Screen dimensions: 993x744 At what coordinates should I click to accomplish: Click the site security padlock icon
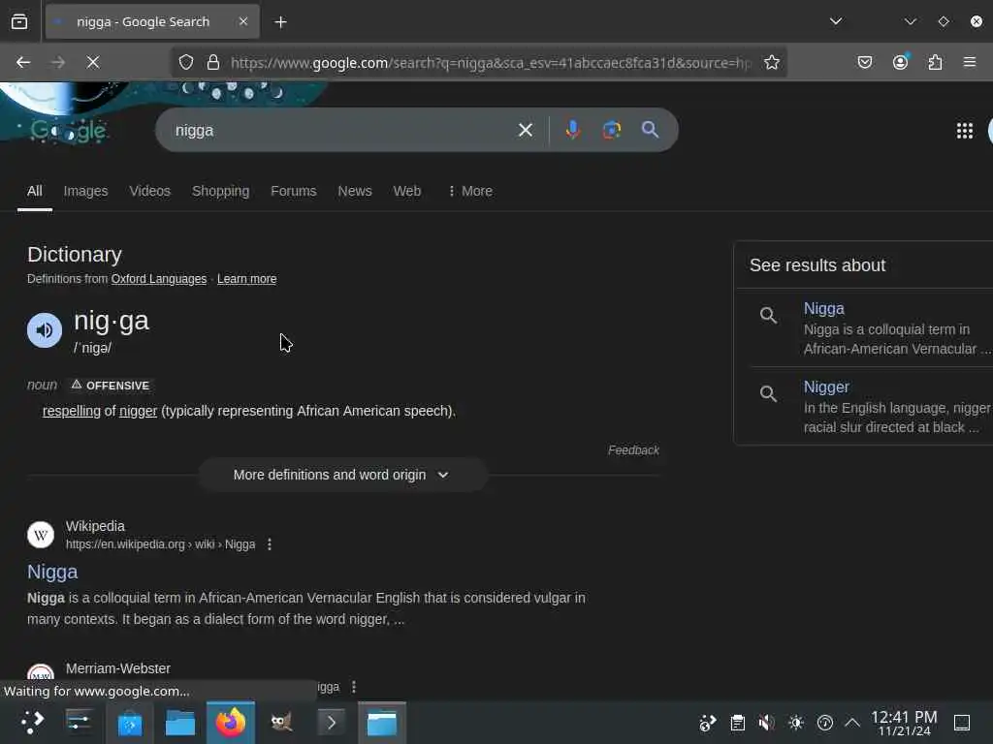click(x=213, y=62)
